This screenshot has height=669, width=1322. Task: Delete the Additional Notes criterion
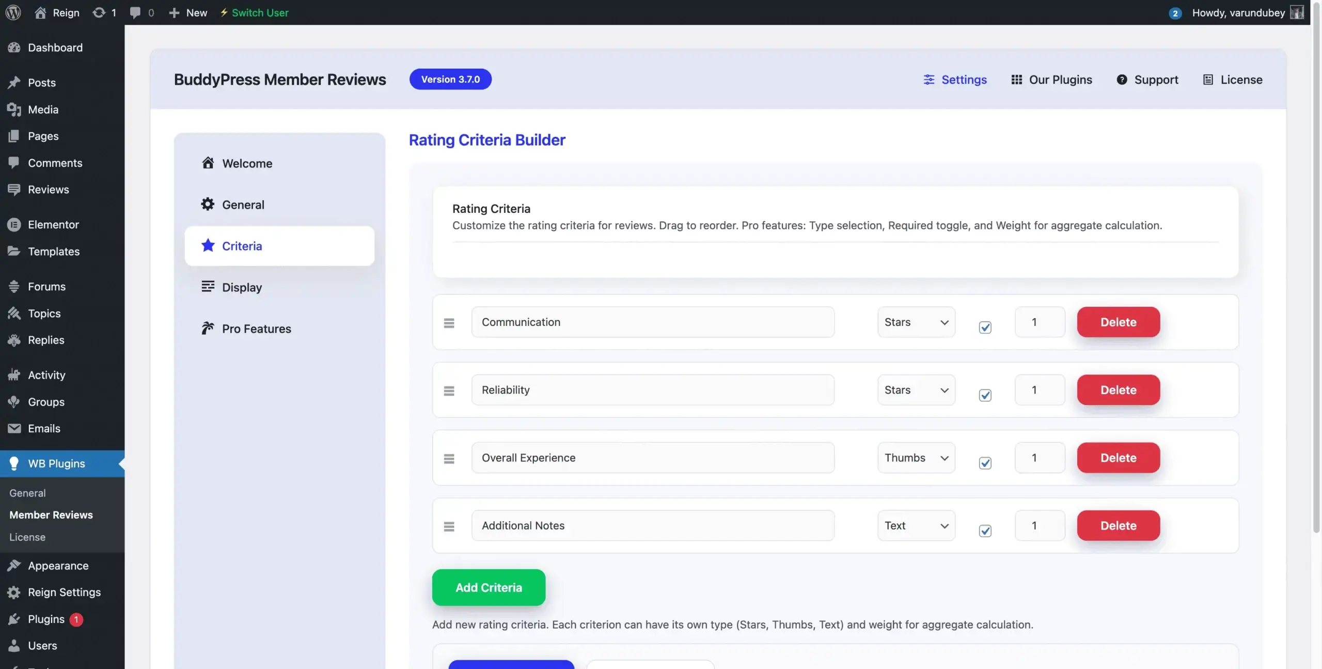(x=1119, y=525)
